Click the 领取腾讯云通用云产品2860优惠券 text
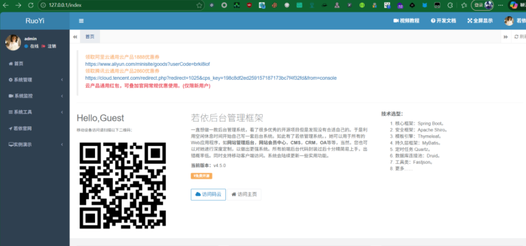 (x=122, y=71)
